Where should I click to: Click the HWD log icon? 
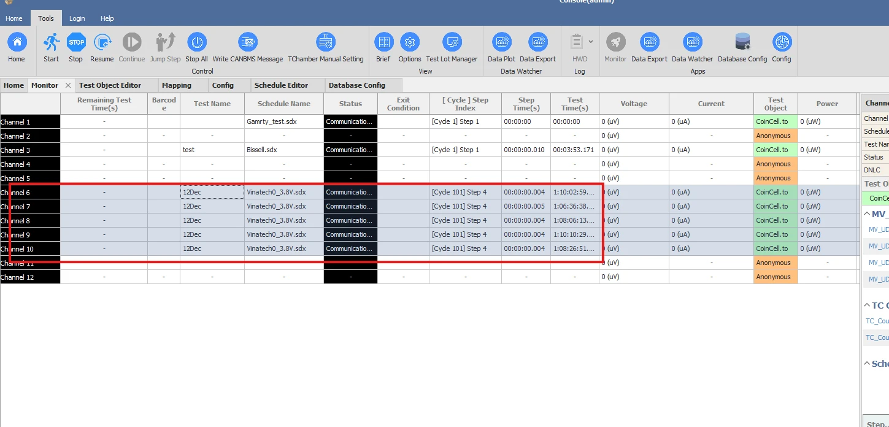click(x=577, y=42)
